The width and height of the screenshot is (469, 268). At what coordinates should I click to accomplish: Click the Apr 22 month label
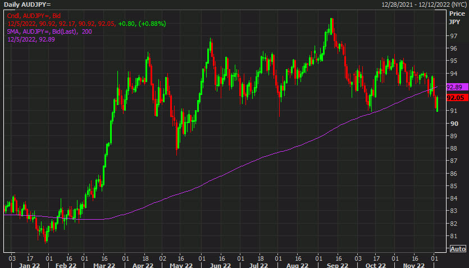(143, 265)
